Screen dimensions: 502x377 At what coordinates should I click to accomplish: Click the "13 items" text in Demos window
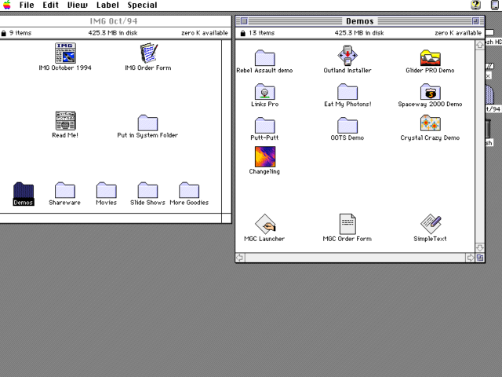262,33
